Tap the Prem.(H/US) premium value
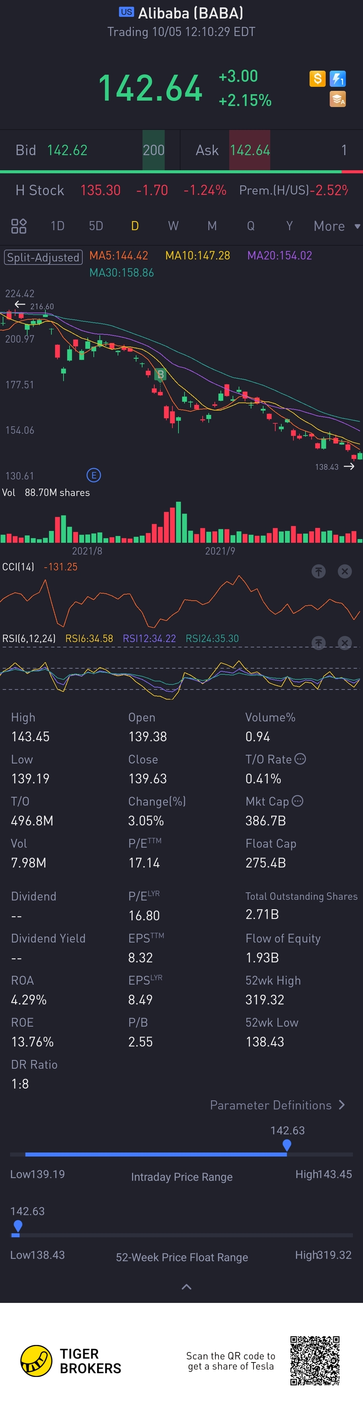 click(329, 190)
